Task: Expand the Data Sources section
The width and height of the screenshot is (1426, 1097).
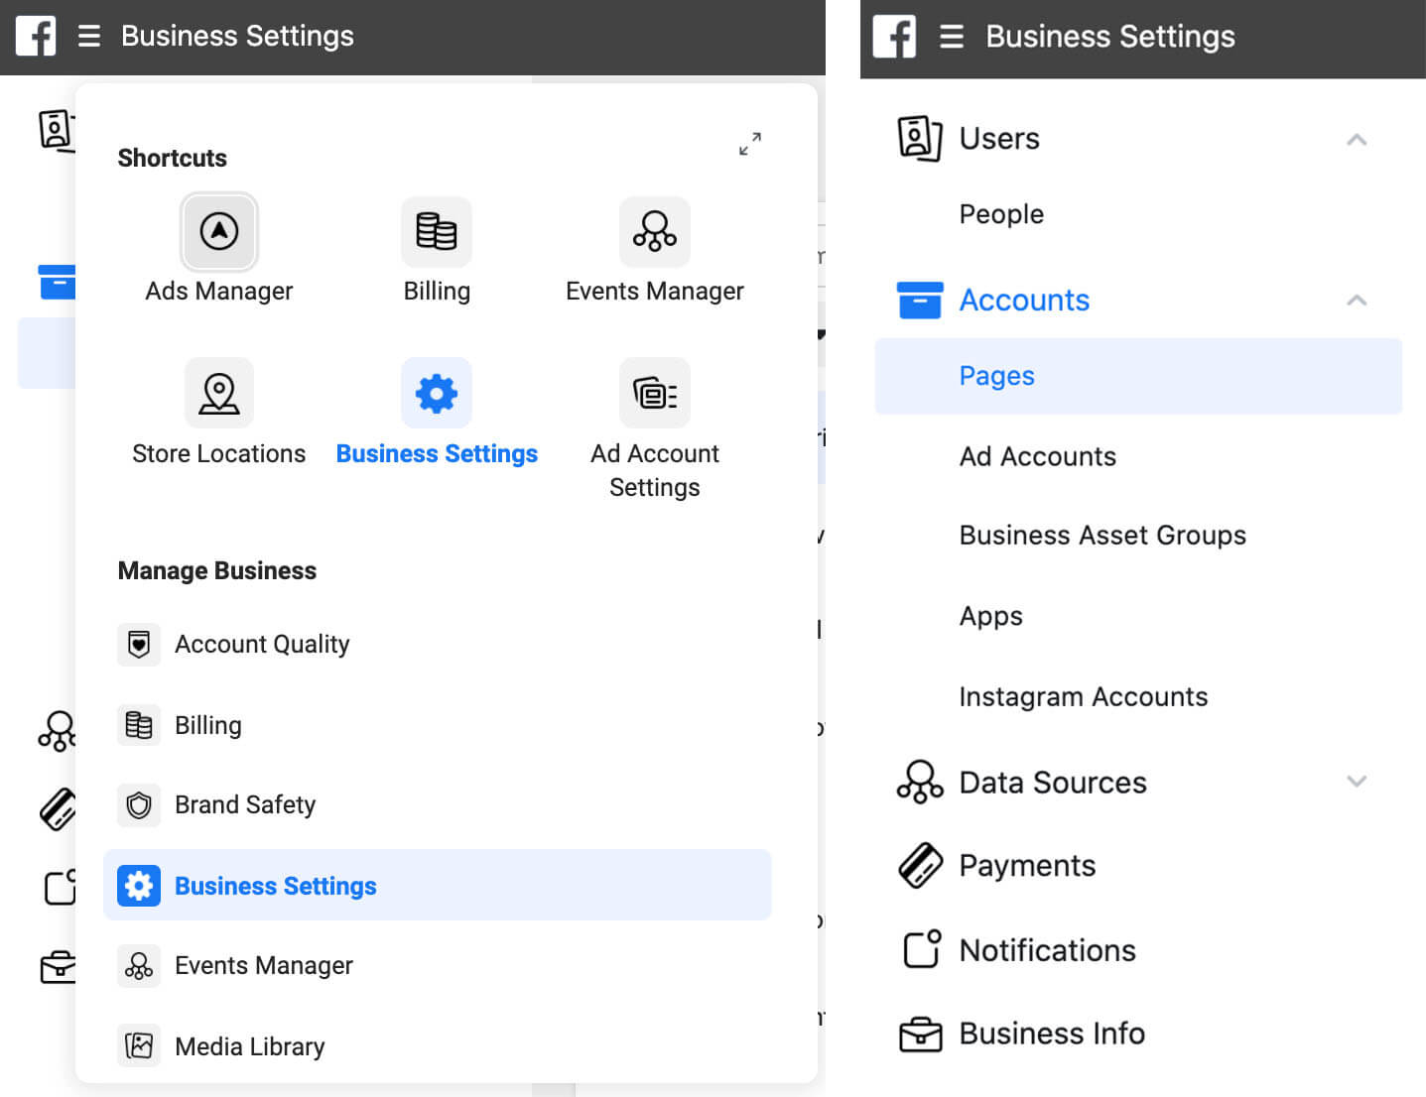Action: click(x=1358, y=782)
